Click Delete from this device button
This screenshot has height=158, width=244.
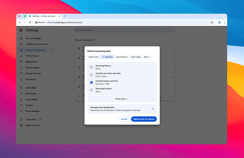(144, 119)
